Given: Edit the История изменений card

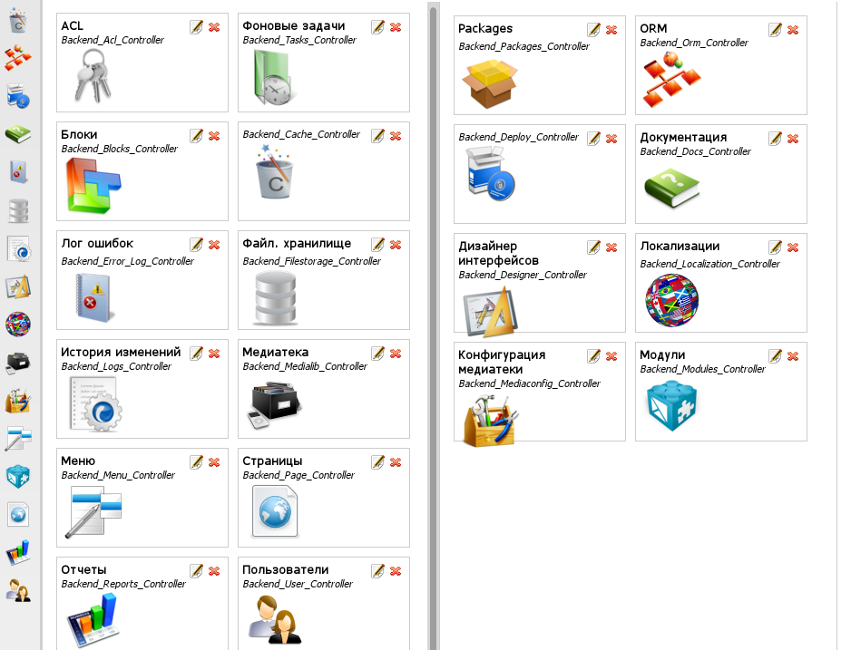Looking at the screenshot, I should click(197, 353).
